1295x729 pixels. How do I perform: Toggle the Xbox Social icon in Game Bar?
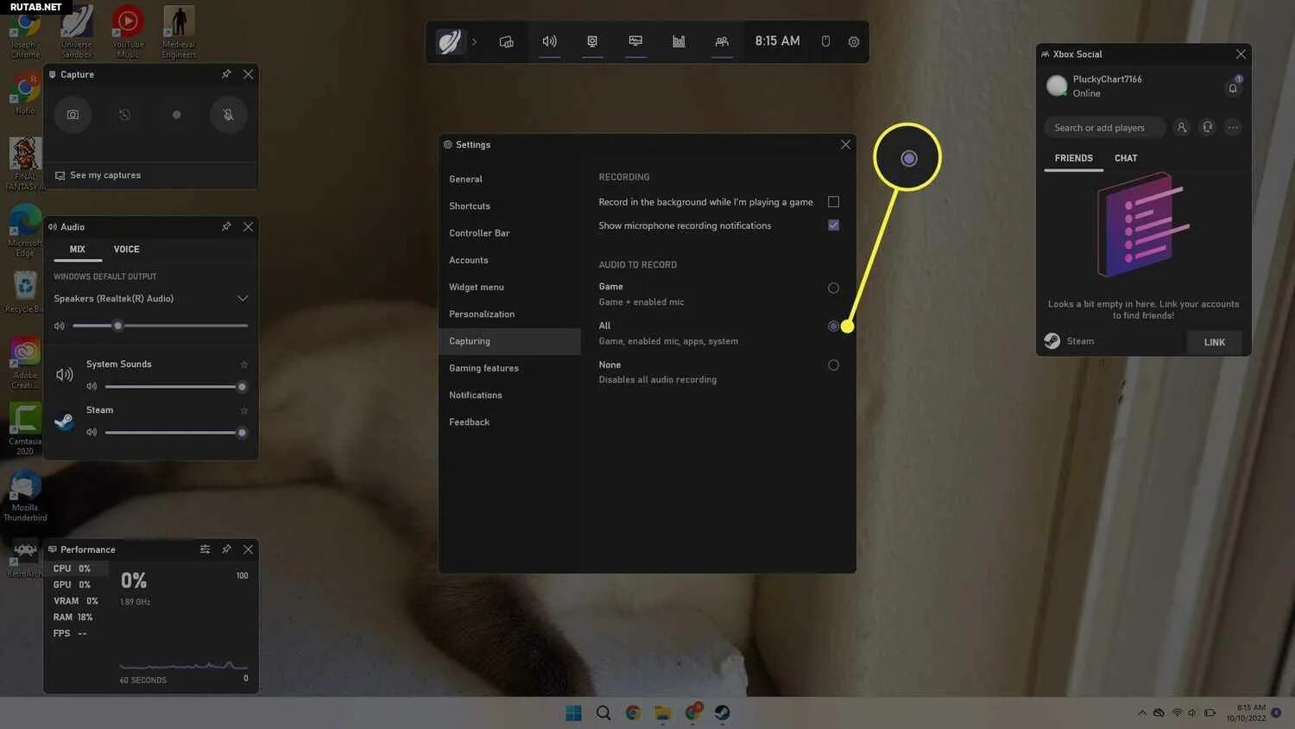coord(722,41)
